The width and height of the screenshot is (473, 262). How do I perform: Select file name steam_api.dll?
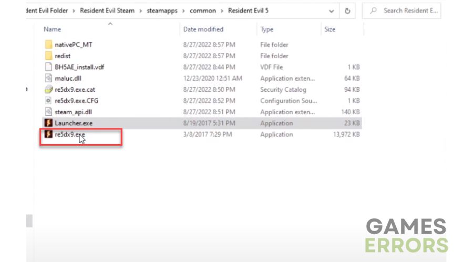[x=73, y=112]
